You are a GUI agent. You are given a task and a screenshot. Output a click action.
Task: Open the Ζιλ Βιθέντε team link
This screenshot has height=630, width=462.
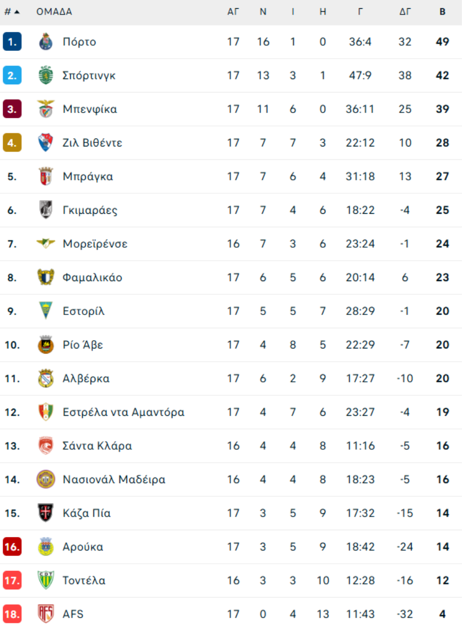(92, 143)
